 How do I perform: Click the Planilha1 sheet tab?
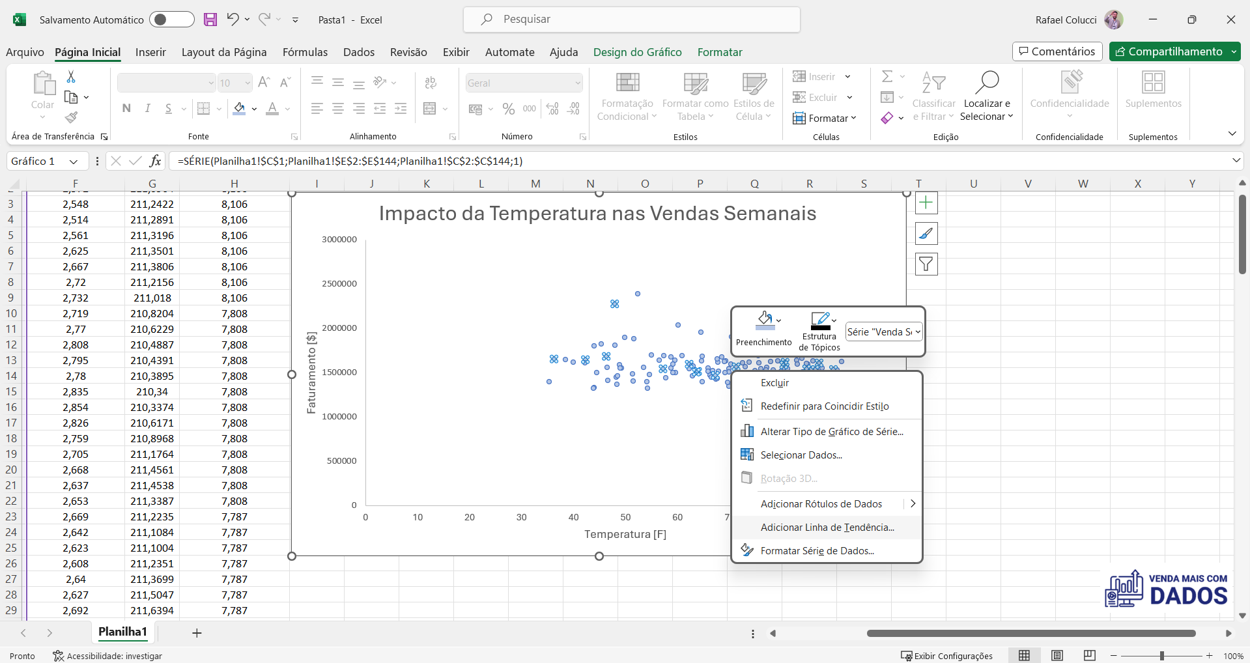pos(122,632)
